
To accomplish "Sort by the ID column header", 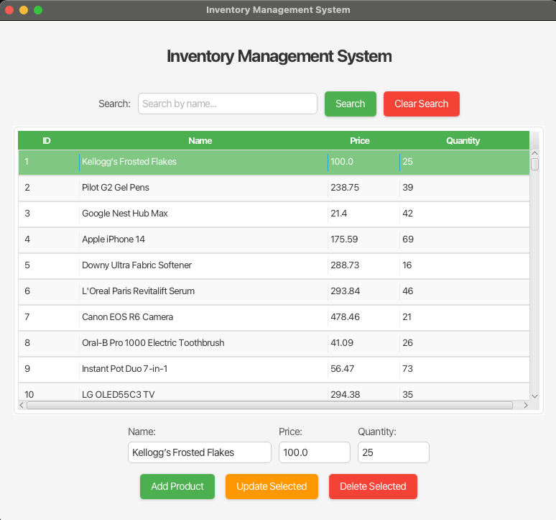I will click(x=47, y=140).
